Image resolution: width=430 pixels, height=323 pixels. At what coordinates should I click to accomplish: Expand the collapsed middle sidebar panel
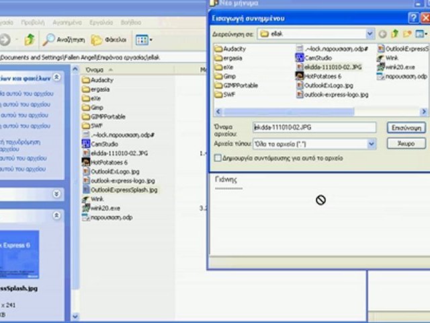(x=56, y=194)
